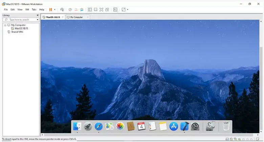Revert the VM to its previous snapshot
Image resolution: width=264 pixels, height=142 pixels.
pyautogui.click(x=76, y=9)
